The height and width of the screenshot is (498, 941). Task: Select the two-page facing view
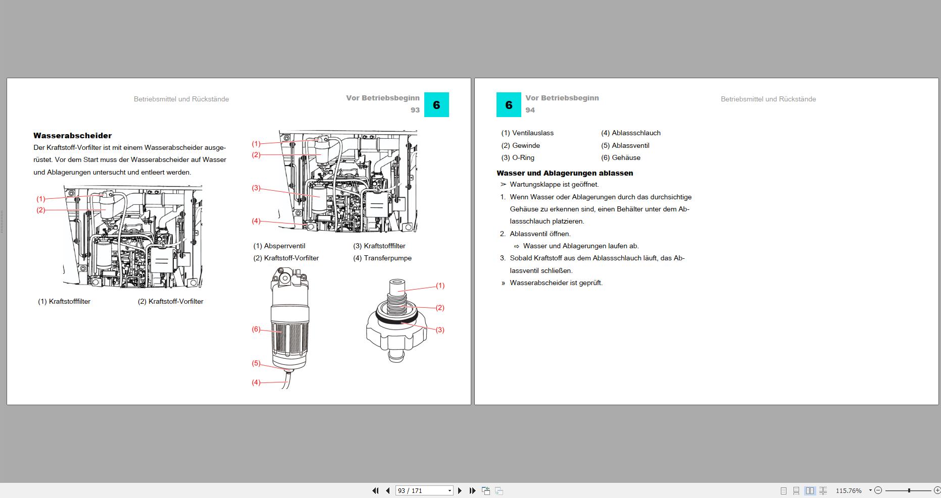pos(810,490)
